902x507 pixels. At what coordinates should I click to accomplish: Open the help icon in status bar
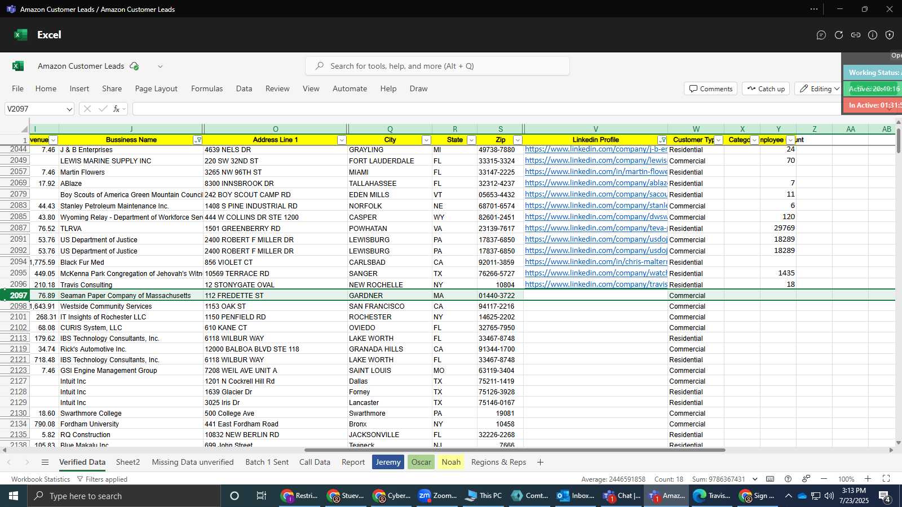pos(788,479)
